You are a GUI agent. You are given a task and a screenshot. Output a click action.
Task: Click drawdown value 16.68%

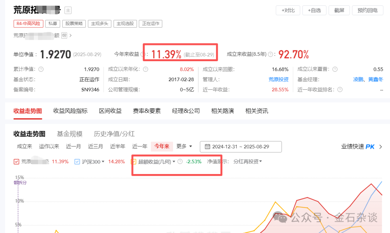(x=280, y=69)
